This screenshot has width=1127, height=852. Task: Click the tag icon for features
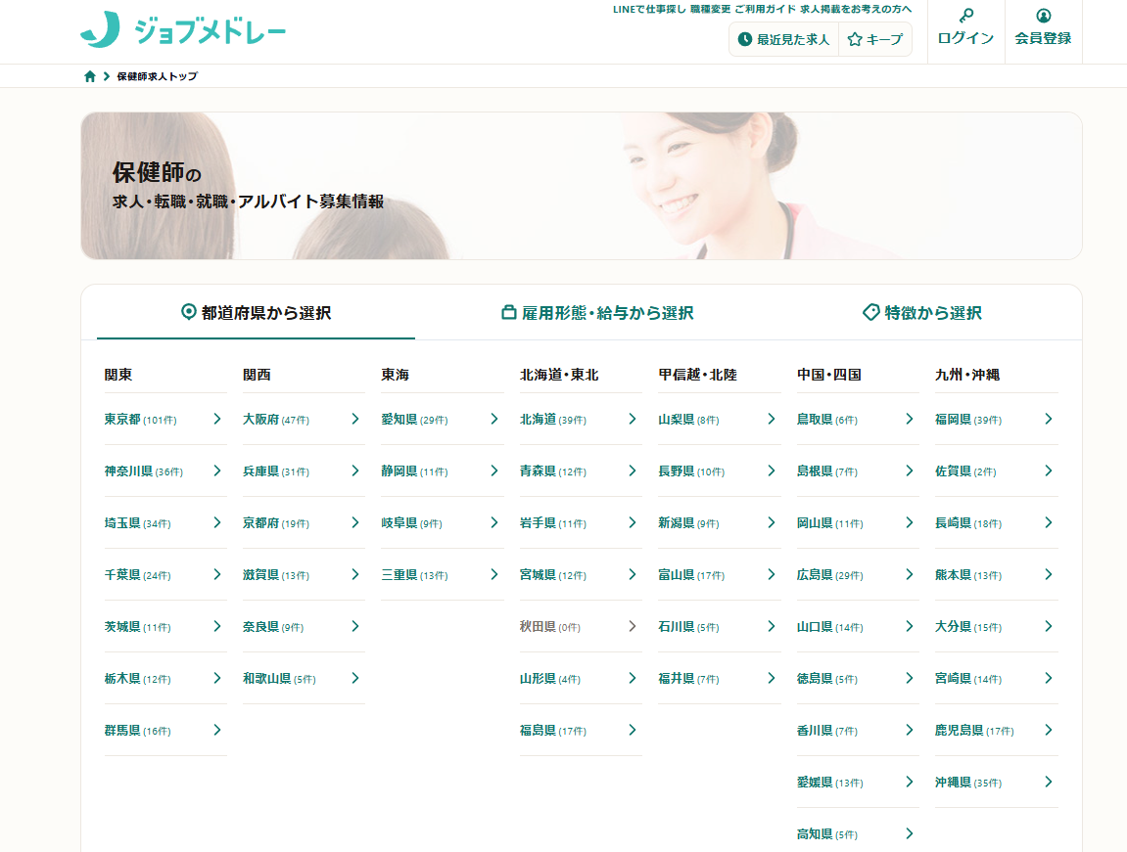tap(870, 312)
